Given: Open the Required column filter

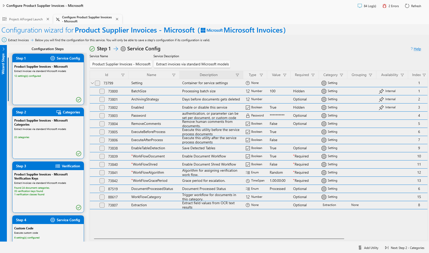Looking at the screenshot, I should point(313,75).
